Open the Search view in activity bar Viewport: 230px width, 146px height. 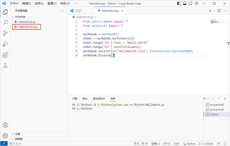coord(5,23)
